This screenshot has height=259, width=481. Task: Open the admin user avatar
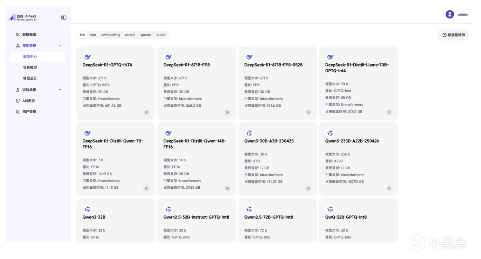tap(450, 15)
